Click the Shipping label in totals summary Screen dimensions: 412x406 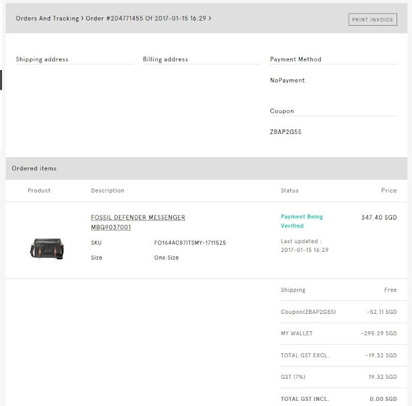[x=293, y=290]
